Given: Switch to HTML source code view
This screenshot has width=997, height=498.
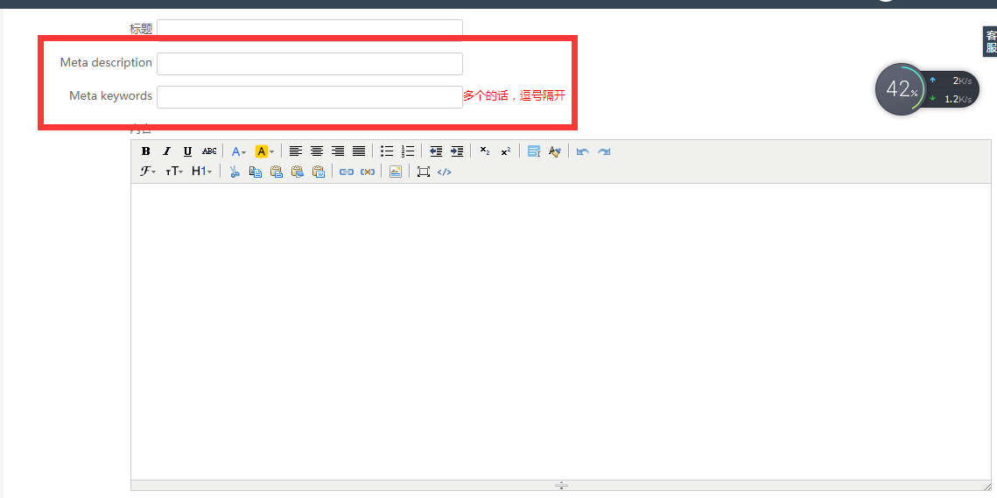Looking at the screenshot, I should [x=444, y=172].
